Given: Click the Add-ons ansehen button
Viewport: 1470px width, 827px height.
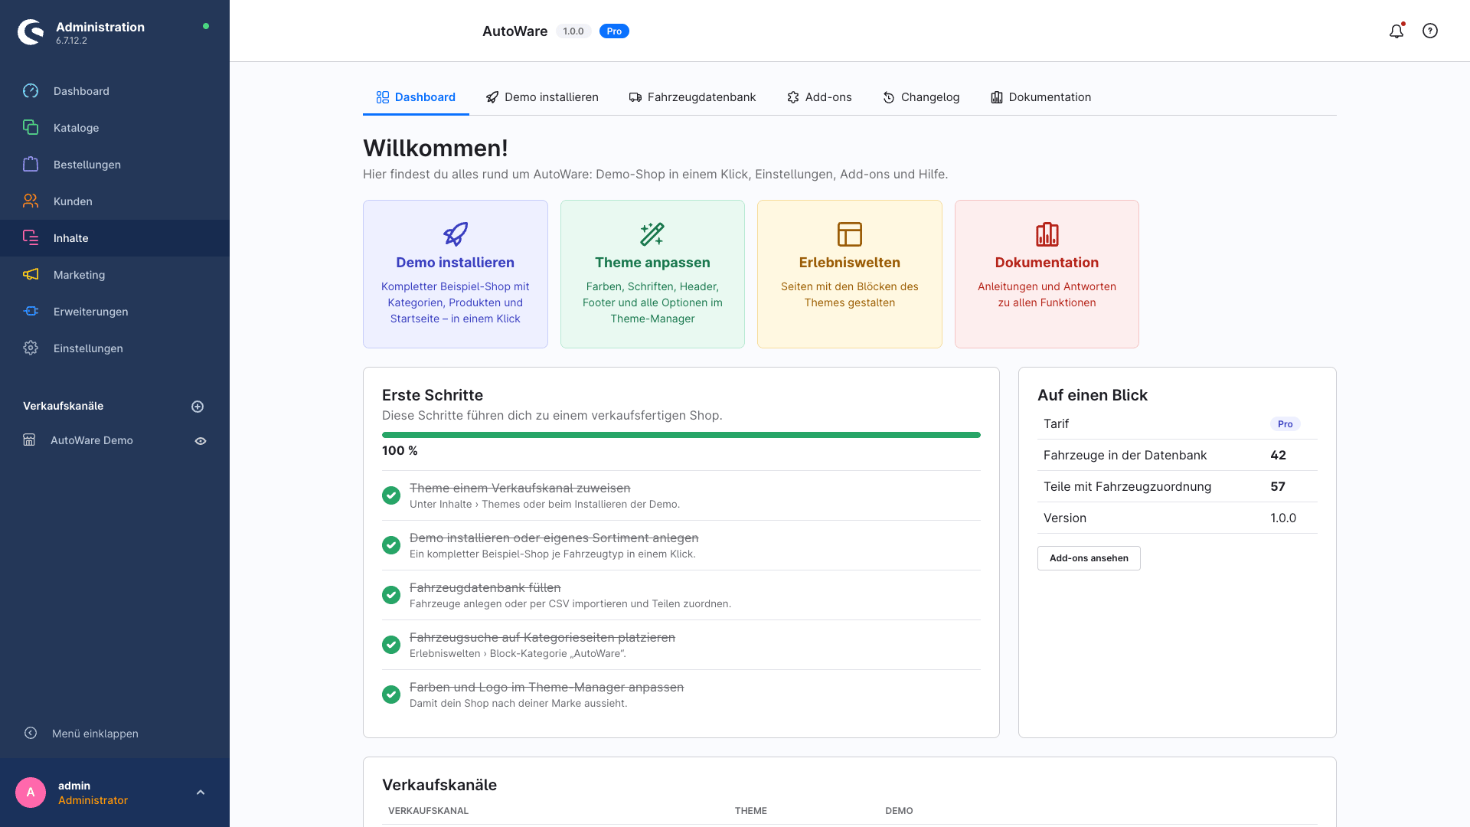Looking at the screenshot, I should [1089, 558].
